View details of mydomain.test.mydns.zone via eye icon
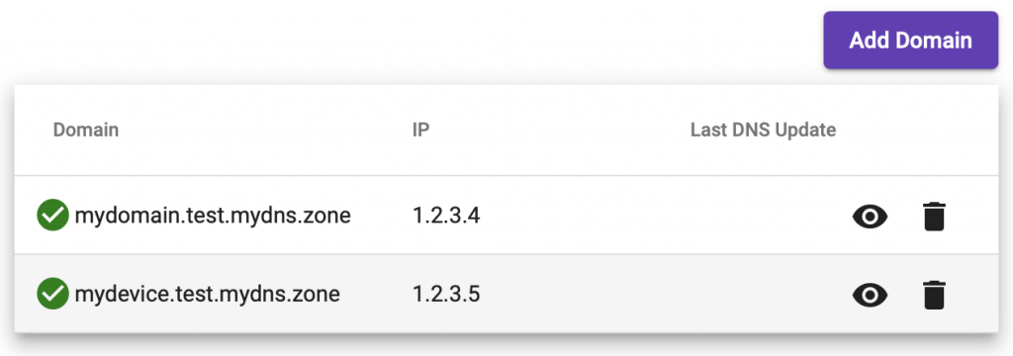Image resolution: width=1013 pixels, height=356 pixels. tap(870, 217)
